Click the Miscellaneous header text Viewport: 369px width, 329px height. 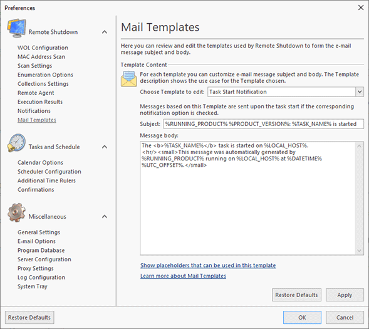(x=48, y=216)
